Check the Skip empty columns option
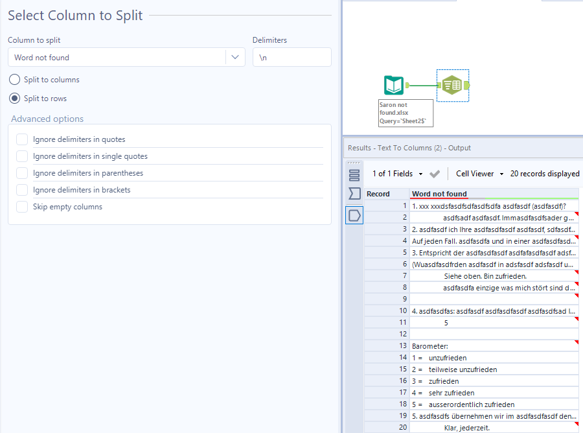Viewport: 583px width, 433px height. (x=23, y=206)
